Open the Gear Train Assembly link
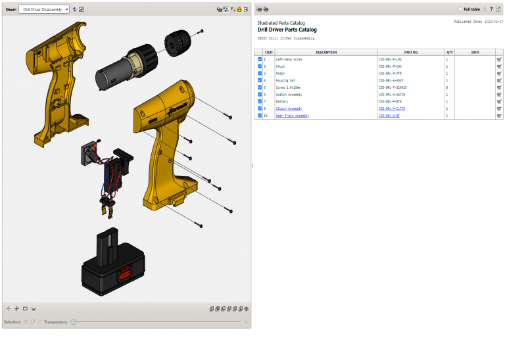 point(292,116)
